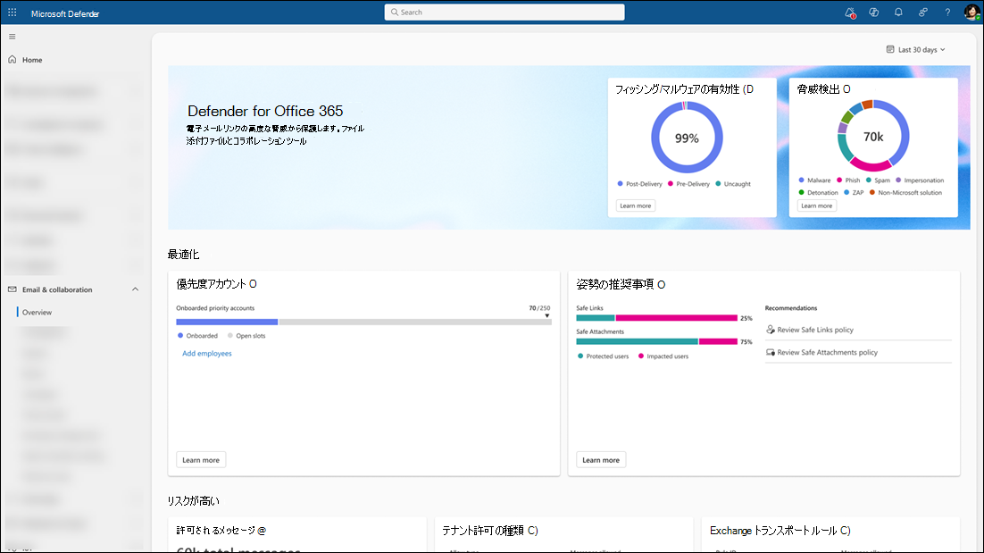Click the community people icon in header
This screenshot has height=553, width=984.
[x=923, y=13]
